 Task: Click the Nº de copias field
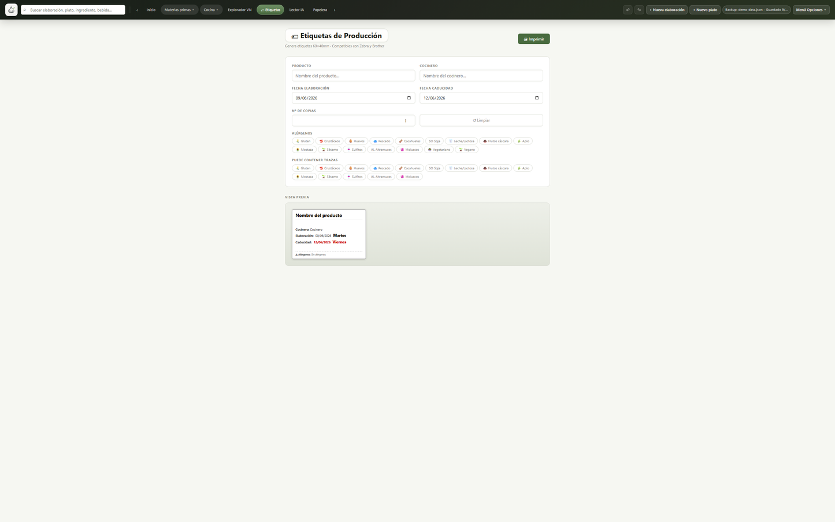pos(353,120)
